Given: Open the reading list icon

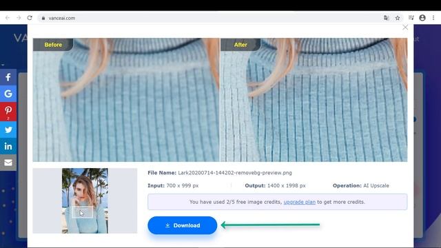Looking at the screenshot, I should click(411, 18).
